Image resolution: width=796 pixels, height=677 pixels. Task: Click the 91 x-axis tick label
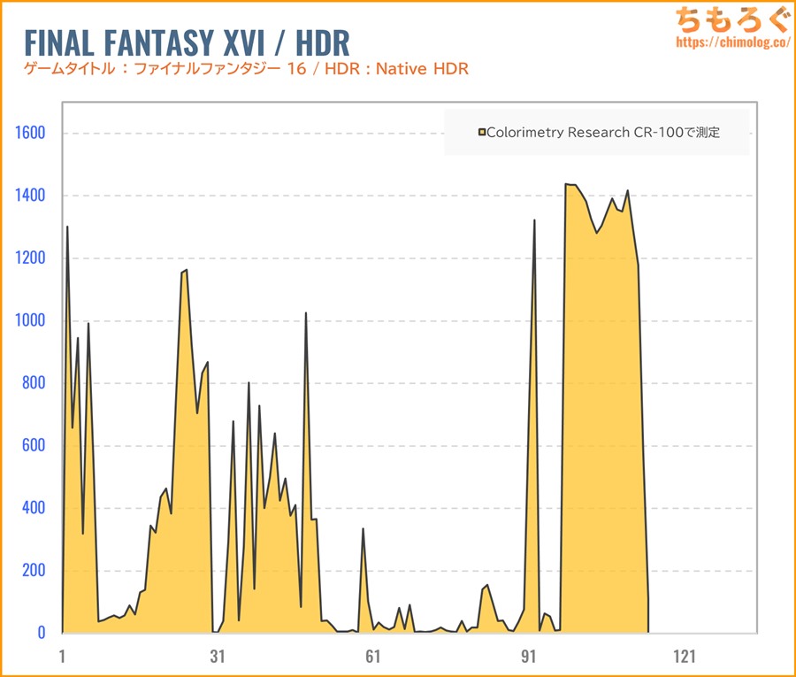click(x=529, y=657)
